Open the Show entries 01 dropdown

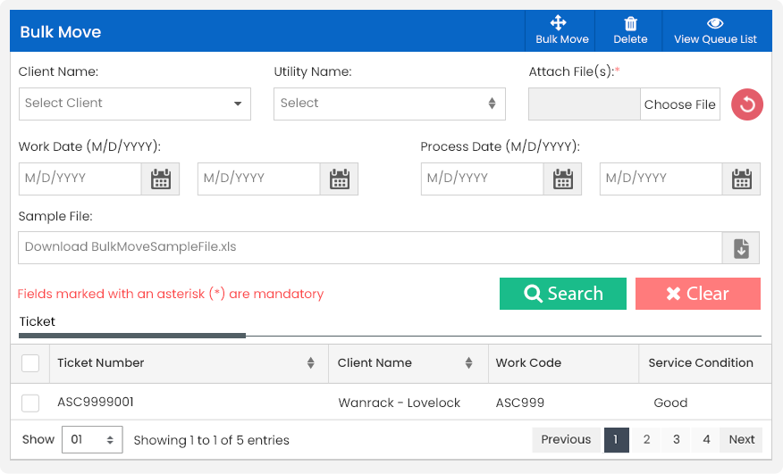coord(92,439)
